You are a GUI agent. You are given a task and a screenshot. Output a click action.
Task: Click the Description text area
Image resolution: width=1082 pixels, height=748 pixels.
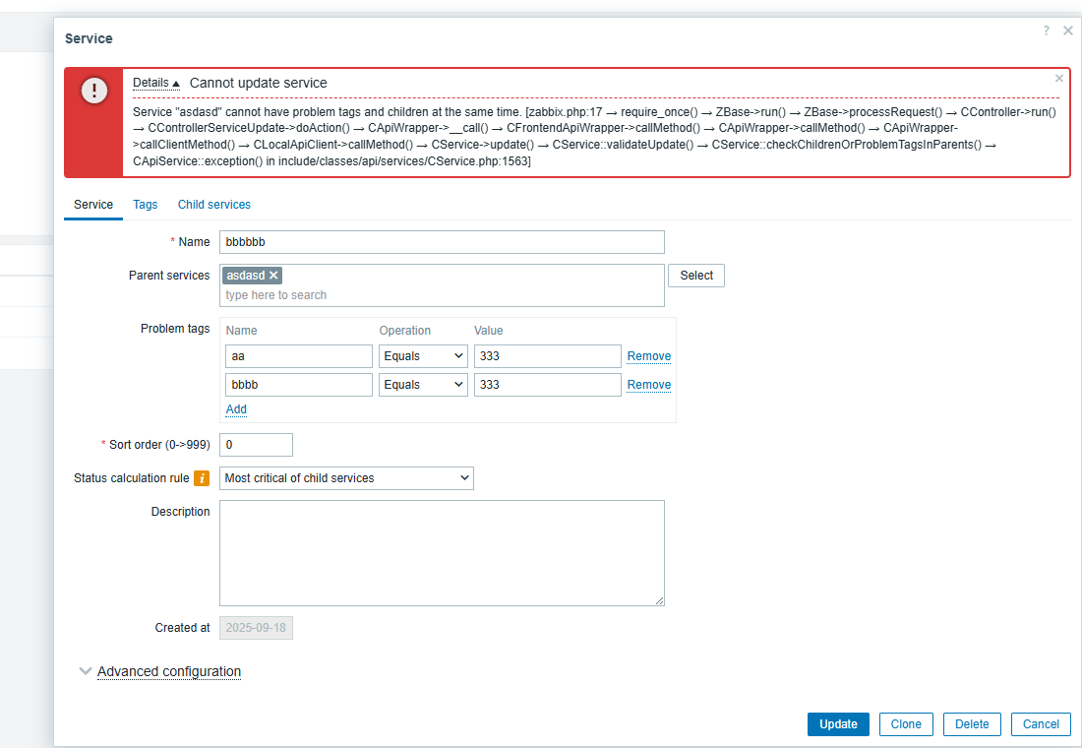pos(442,552)
